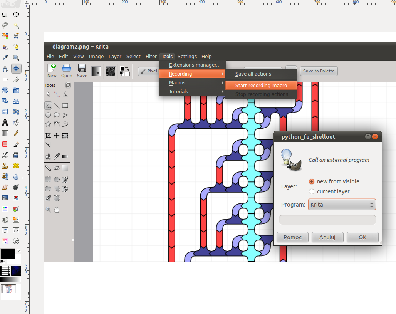Click the active pattern blue swatch
Viewport: 396px width, 314px height.
click(16, 270)
